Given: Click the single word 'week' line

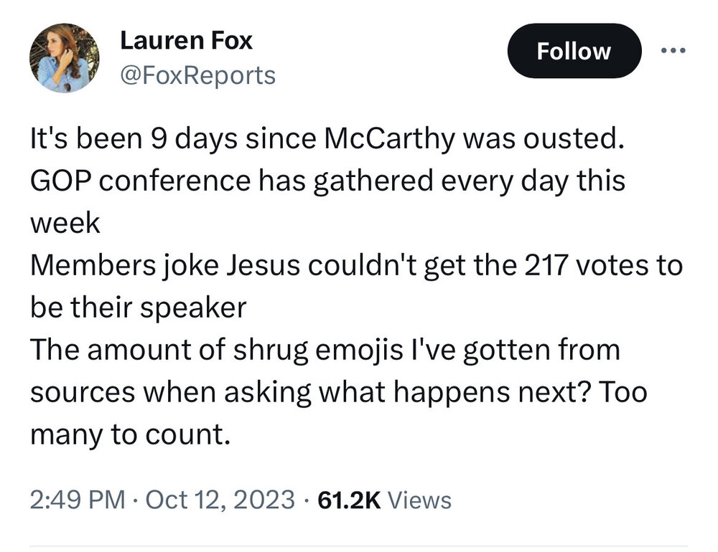Looking at the screenshot, I should point(65,224).
